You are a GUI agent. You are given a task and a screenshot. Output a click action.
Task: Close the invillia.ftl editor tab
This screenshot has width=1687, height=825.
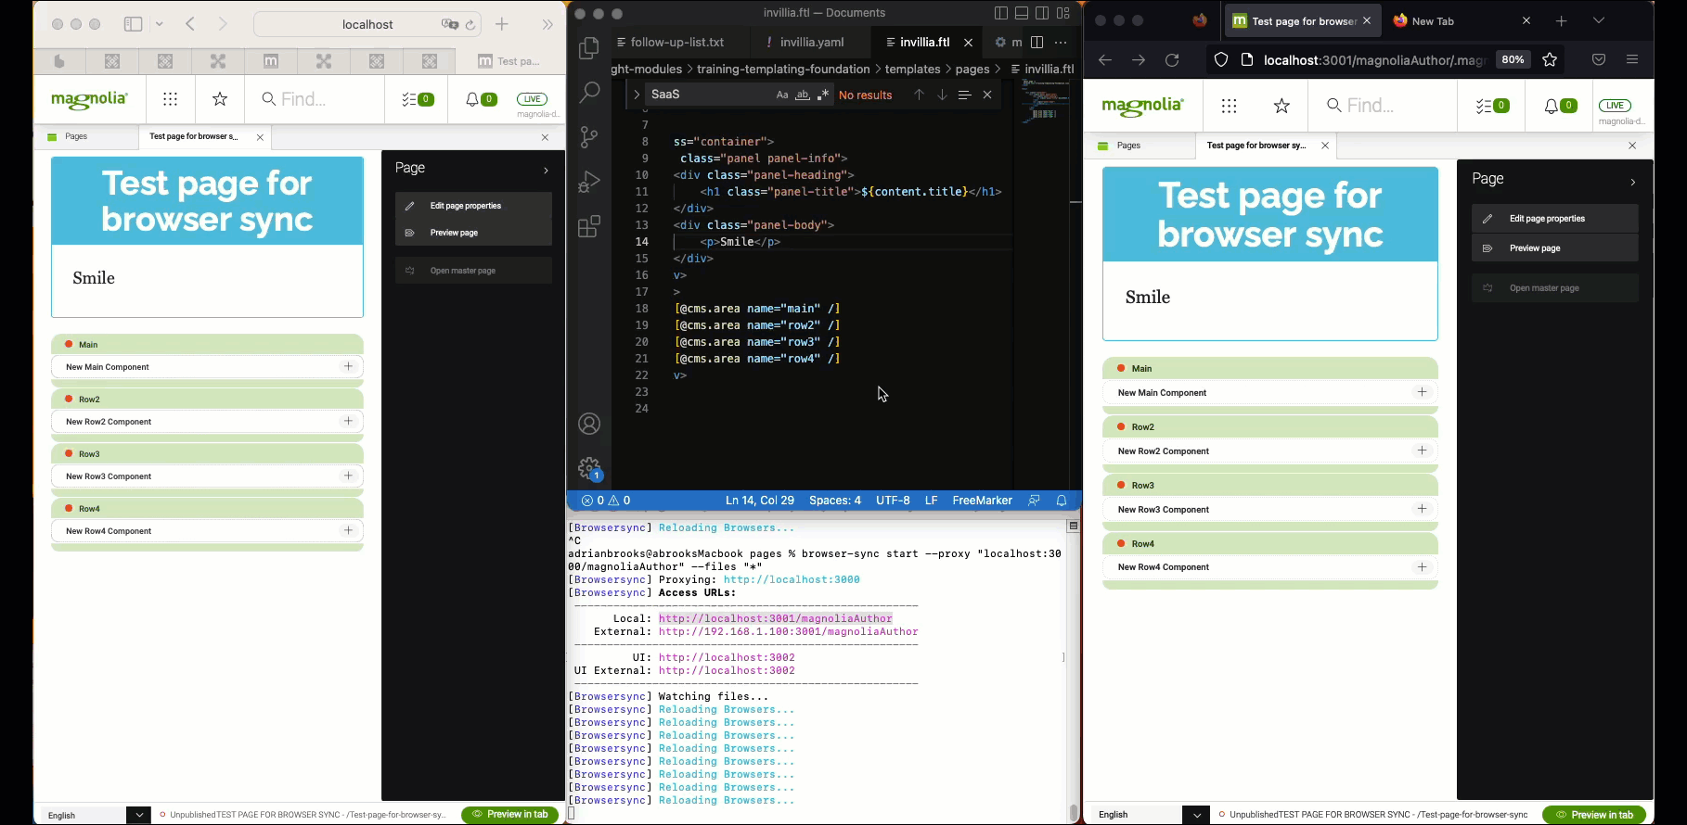pyautogui.click(x=969, y=42)
